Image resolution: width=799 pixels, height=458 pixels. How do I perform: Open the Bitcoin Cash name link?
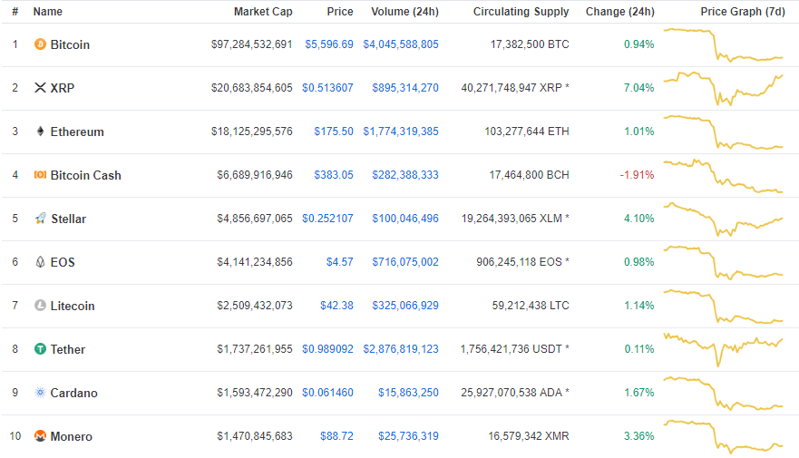click(x=85, y=175)
